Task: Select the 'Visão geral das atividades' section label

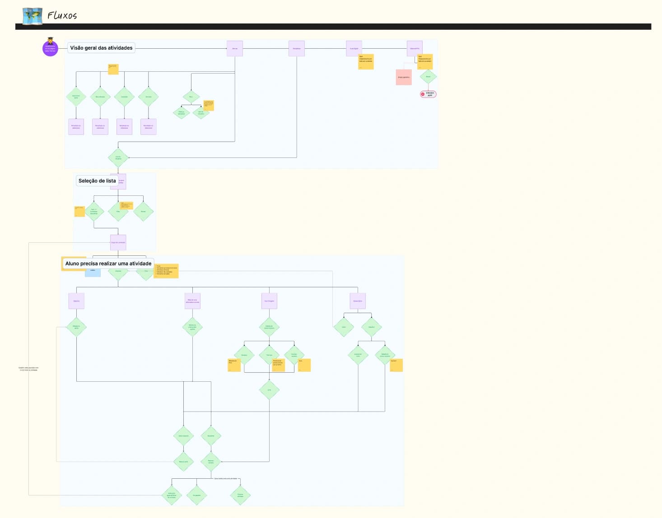Action: tap(101, 48)
